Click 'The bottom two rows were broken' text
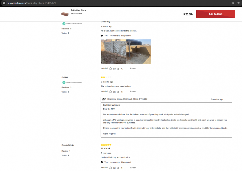242x171 pixels. [x=116, y=86]
